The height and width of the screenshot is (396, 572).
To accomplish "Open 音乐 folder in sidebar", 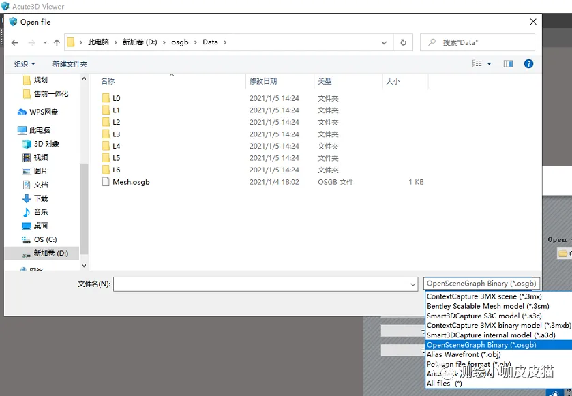I will coord(40,212).
